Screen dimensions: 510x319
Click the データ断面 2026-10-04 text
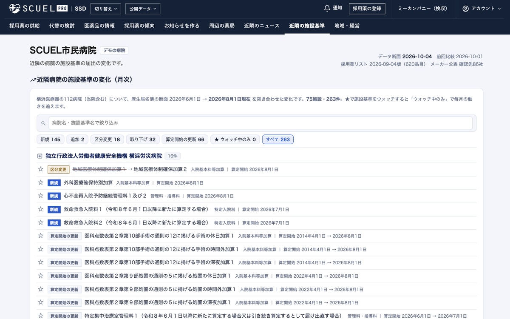(405, 56)
